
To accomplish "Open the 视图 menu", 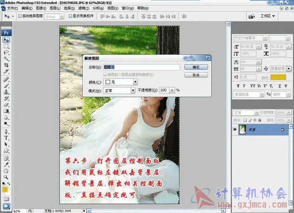I will 113,8.
